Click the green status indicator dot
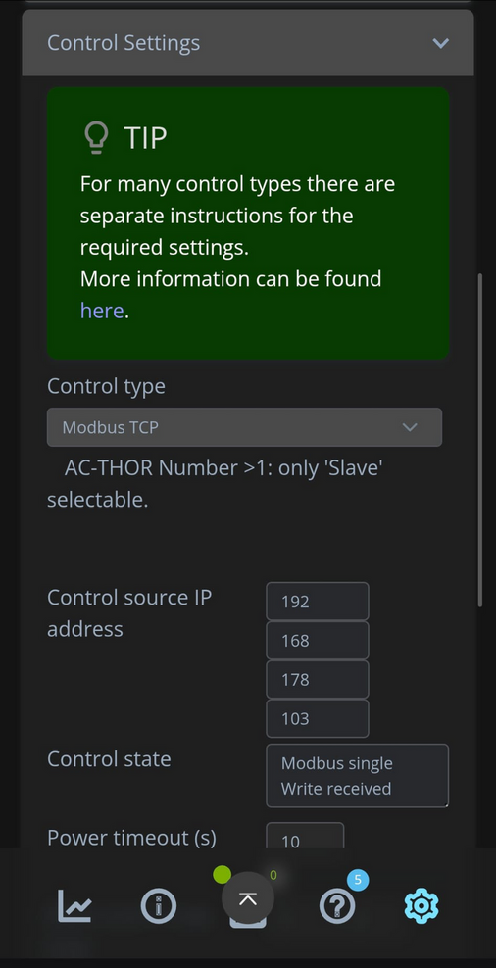The width and height of the screenshot is (496, 968). pyautogui.click(x=222, y=874)
